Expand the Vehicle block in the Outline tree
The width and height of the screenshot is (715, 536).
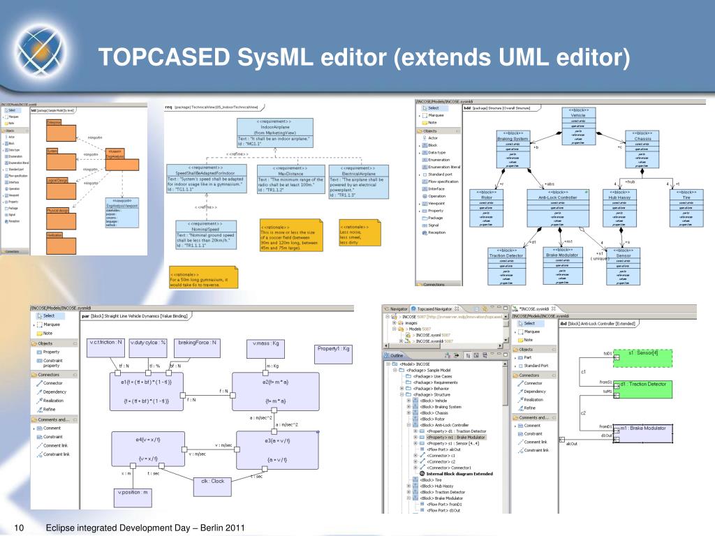(408, 401)
